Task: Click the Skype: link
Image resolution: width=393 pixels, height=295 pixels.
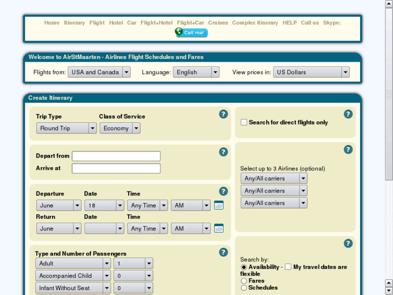Action: click(x=332, y=23)
